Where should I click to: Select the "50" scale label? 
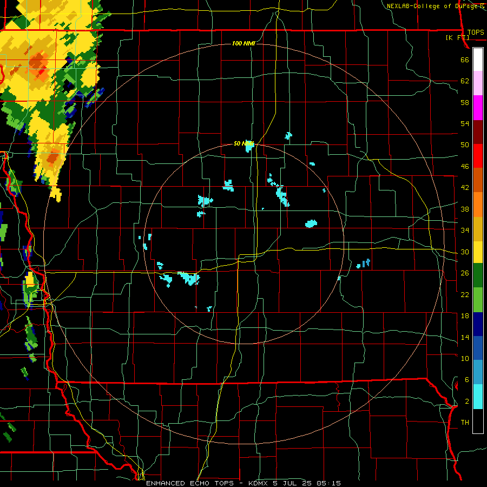pos(465,144)
